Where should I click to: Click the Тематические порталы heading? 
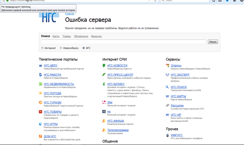58,59
